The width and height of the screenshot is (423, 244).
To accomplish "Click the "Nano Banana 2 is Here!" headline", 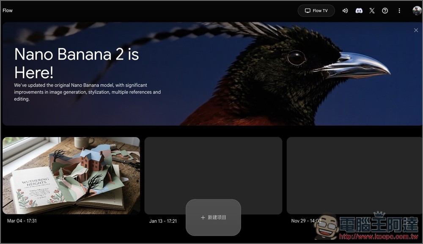I will 76,63.
